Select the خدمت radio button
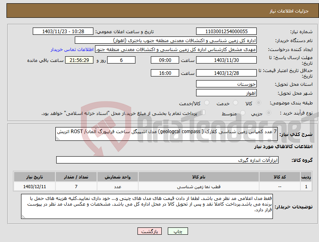Image resolution: width=319 pixels, height=242 pixels. [x=235, y=103]
